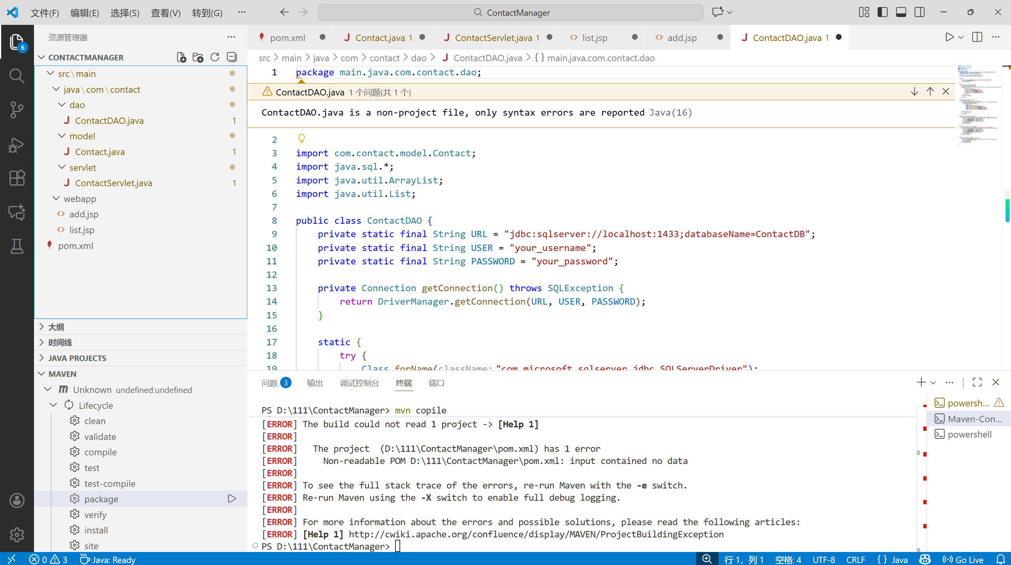Run the package Maven lifecycle goal
Image resolution: width=1011 pixels, height=565 pixels.
pyautogui.click(x=232, y=499)
